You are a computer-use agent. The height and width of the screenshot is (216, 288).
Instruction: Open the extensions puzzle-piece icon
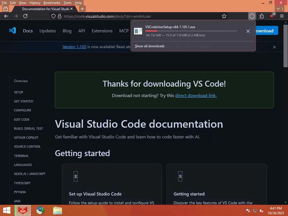[x=262, y=16]
